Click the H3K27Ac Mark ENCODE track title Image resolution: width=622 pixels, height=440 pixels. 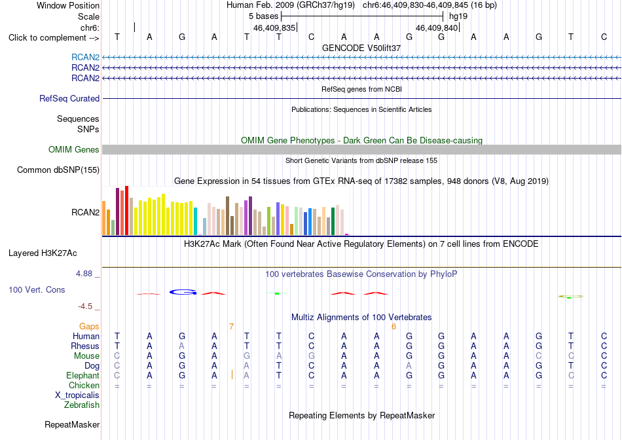pos(361,244)
